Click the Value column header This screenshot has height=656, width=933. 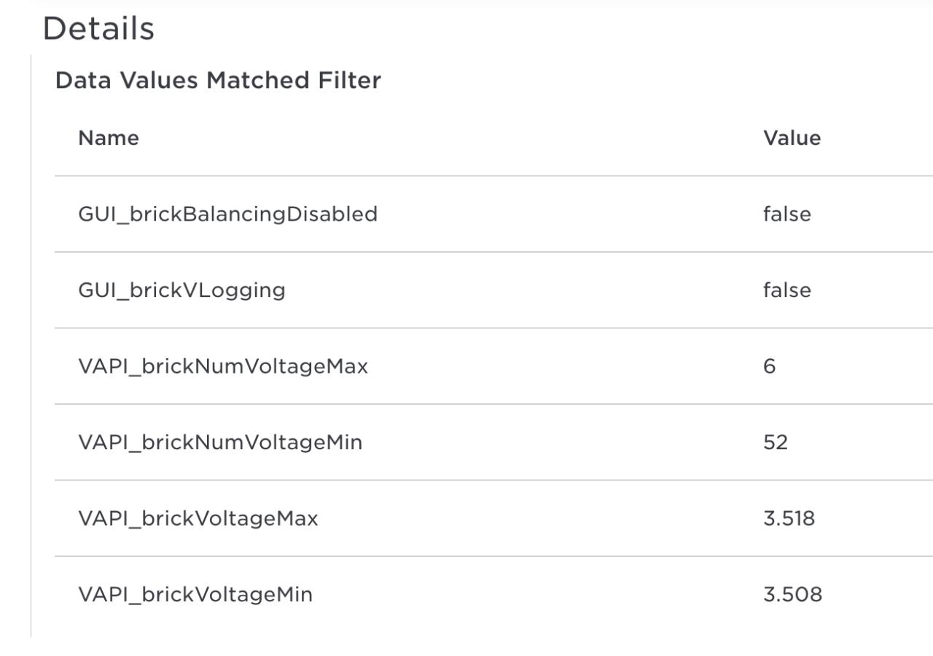[x=792, y=138]
